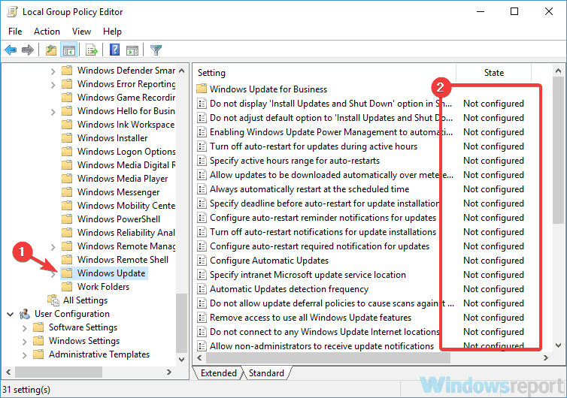Select Windows Messenger tree item
Image resolution: width=567 pixels, height=398 pixels.
[118, 192]
